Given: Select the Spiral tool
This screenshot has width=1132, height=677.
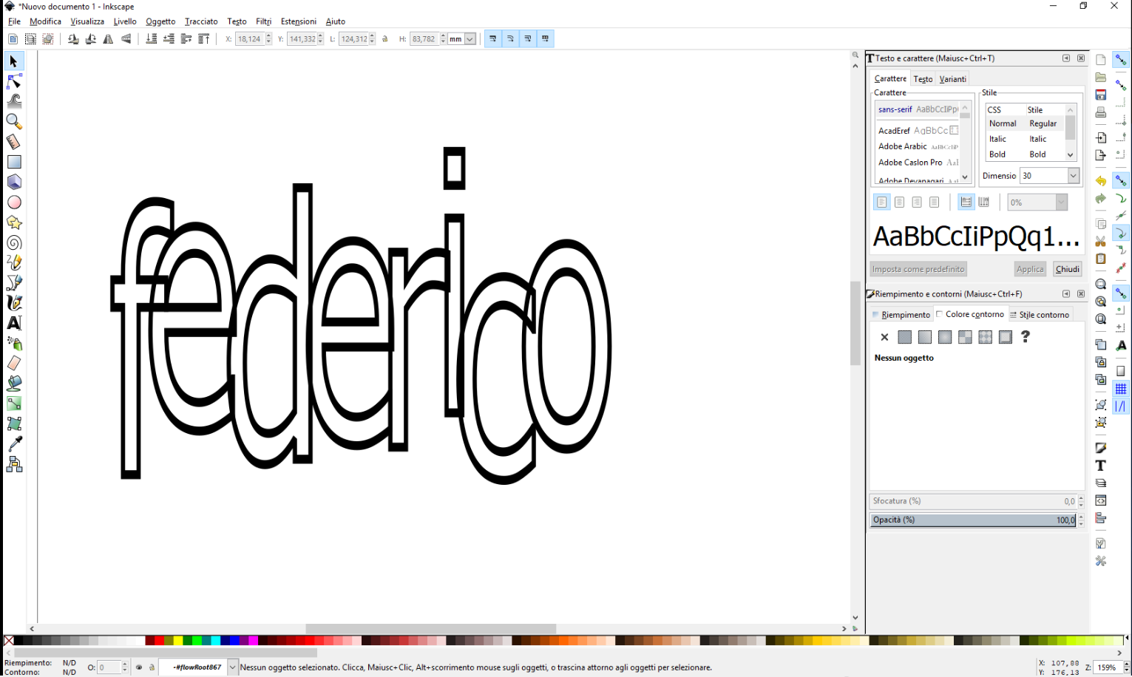Looking at the screenshot, I should coord(13,242).
